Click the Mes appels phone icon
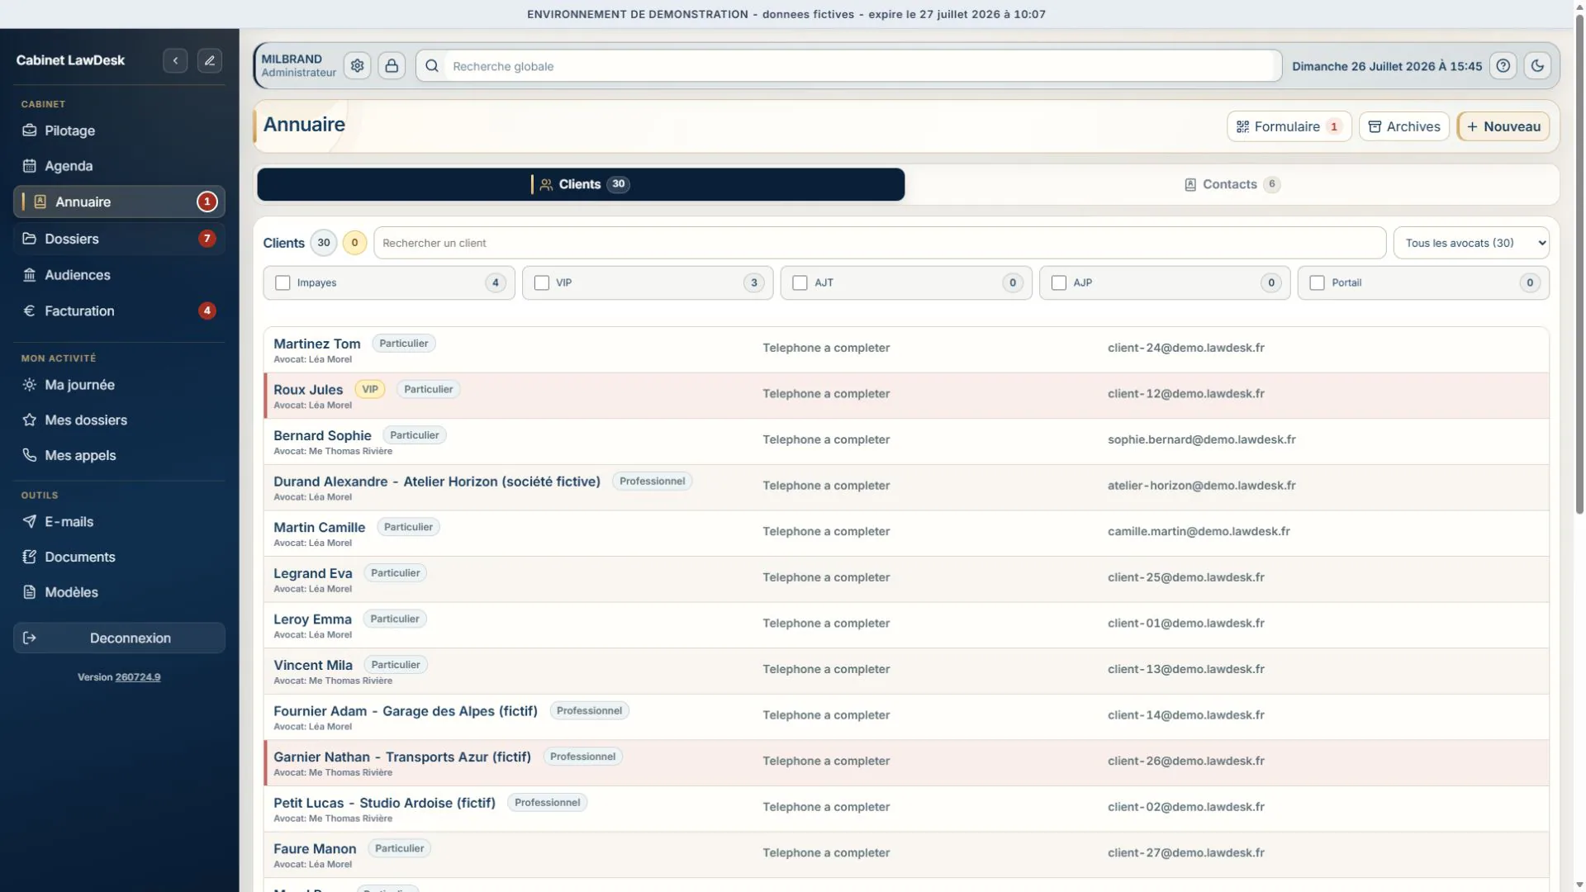Image resolution: width=1586 pixels, height=892 pixels. pos(30,455)
